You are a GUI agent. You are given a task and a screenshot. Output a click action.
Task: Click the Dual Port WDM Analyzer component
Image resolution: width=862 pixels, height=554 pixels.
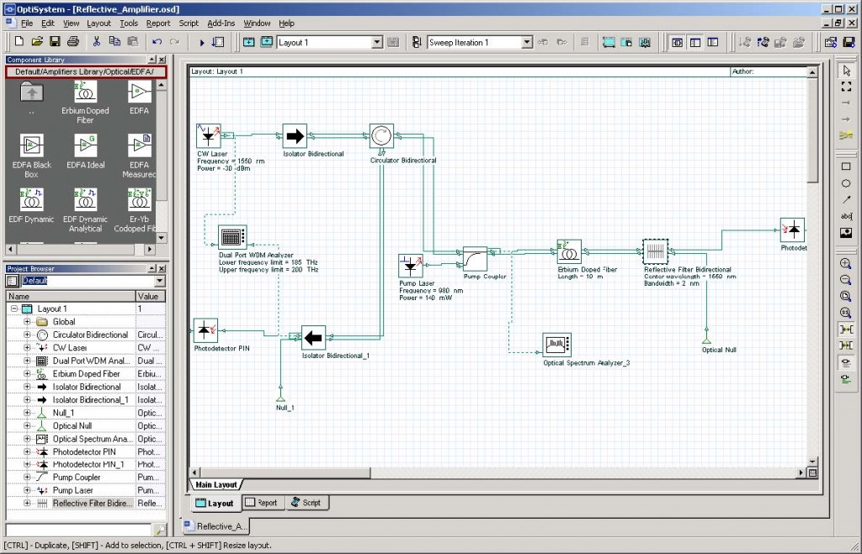tap(232, 237)
